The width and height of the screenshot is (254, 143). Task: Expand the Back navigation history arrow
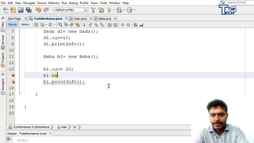(46, 25)
